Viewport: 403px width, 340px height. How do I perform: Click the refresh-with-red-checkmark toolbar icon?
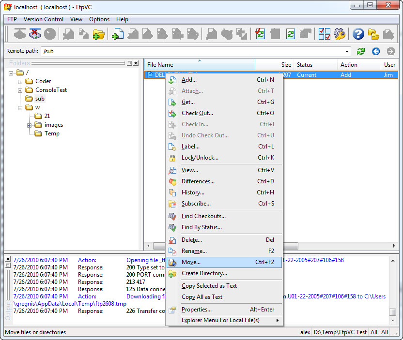(260, 34)
